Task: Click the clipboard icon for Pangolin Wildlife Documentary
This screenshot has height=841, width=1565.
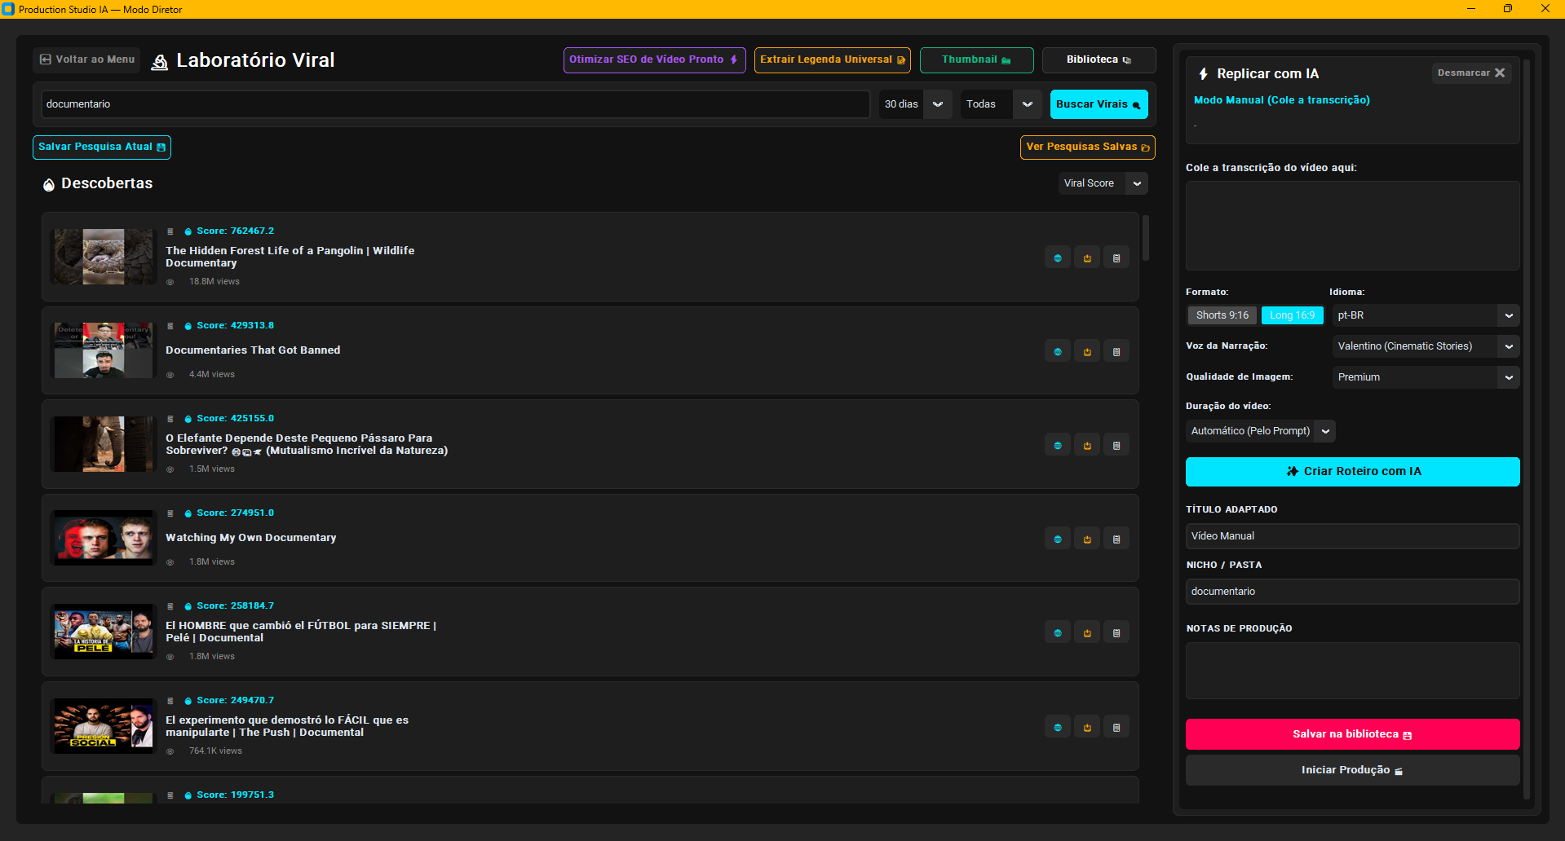Action: [1116, 258]
